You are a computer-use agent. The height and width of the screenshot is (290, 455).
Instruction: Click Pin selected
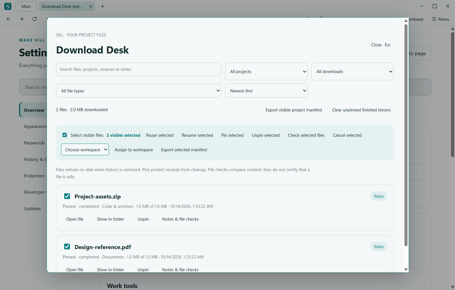pyautogui.click(x=232, y=135)
